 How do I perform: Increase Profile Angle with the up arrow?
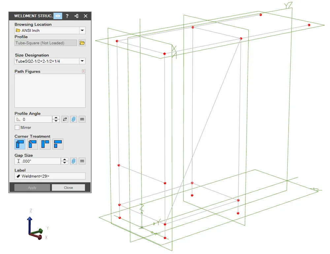[x=56, y=118]
